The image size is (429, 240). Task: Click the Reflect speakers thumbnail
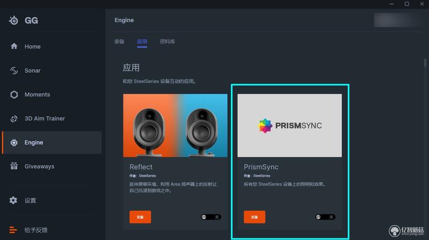click(x=175, y=125)
